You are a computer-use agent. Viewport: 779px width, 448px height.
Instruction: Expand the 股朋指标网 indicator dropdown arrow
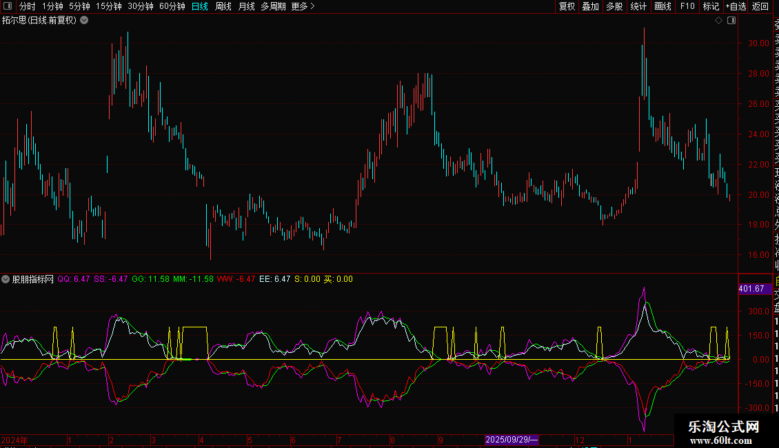tap(6, 279)
